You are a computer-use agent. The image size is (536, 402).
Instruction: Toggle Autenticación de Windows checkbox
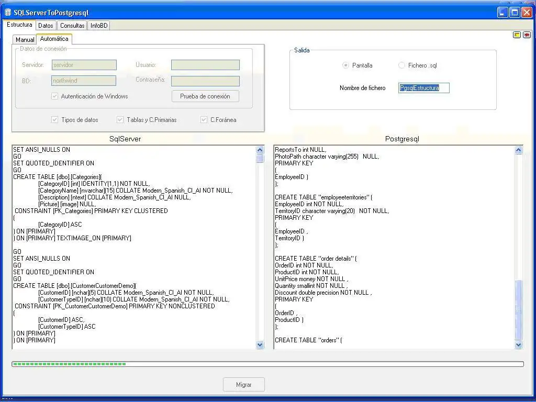54,96
